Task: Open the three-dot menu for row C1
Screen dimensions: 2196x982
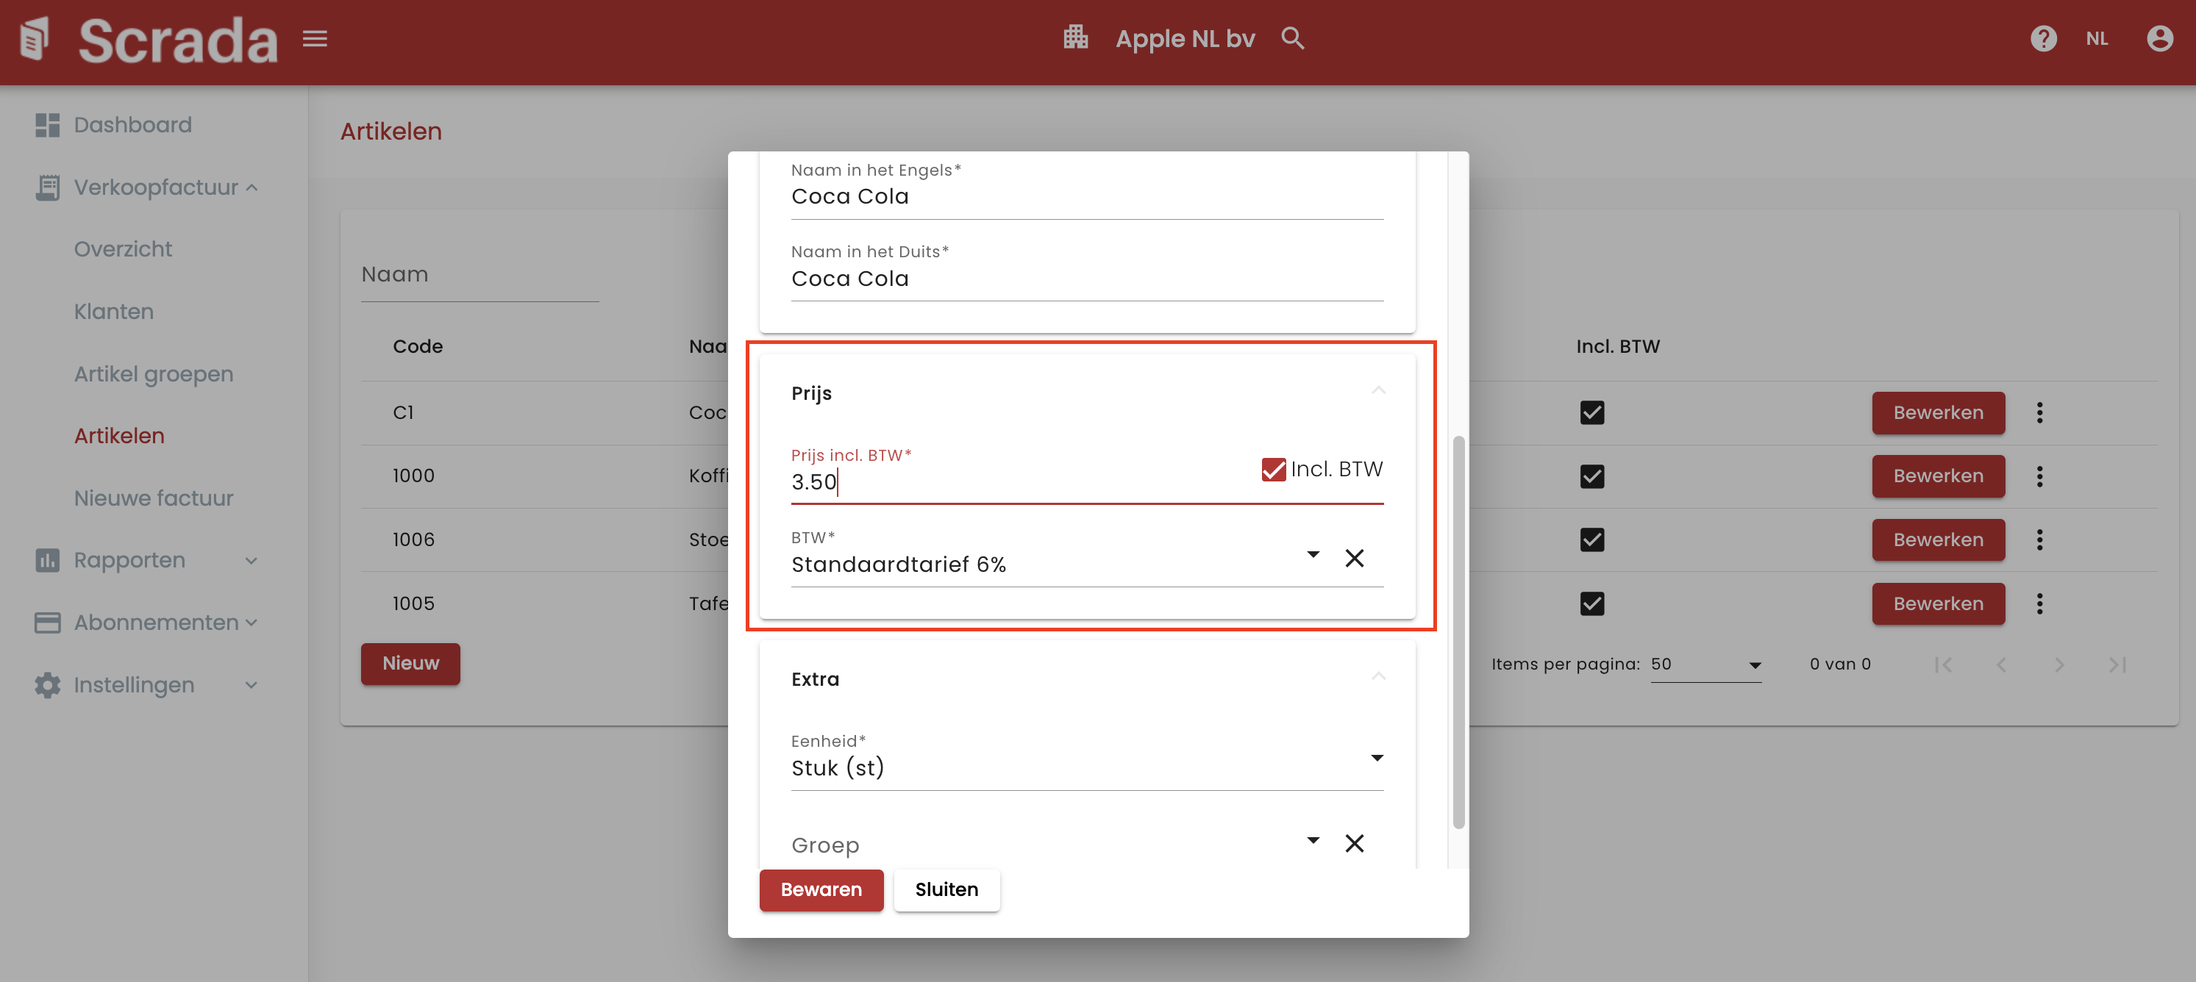Action: coord(2039,413)
